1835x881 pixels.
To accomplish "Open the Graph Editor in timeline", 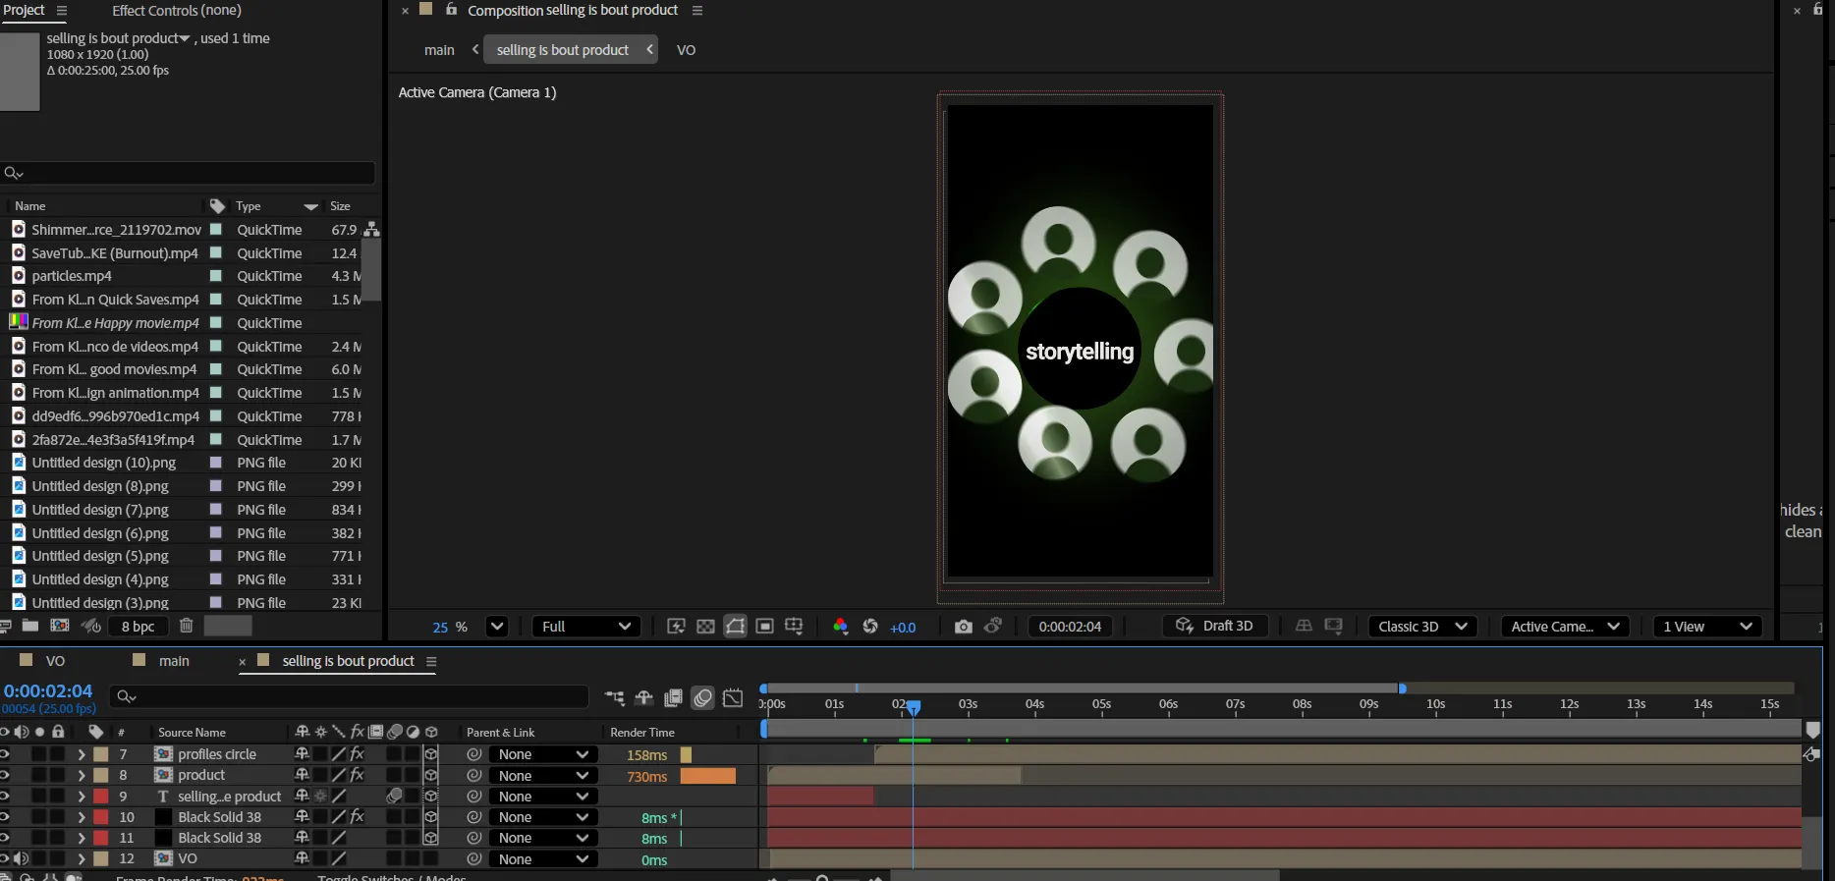I will [x=733, y=697].
